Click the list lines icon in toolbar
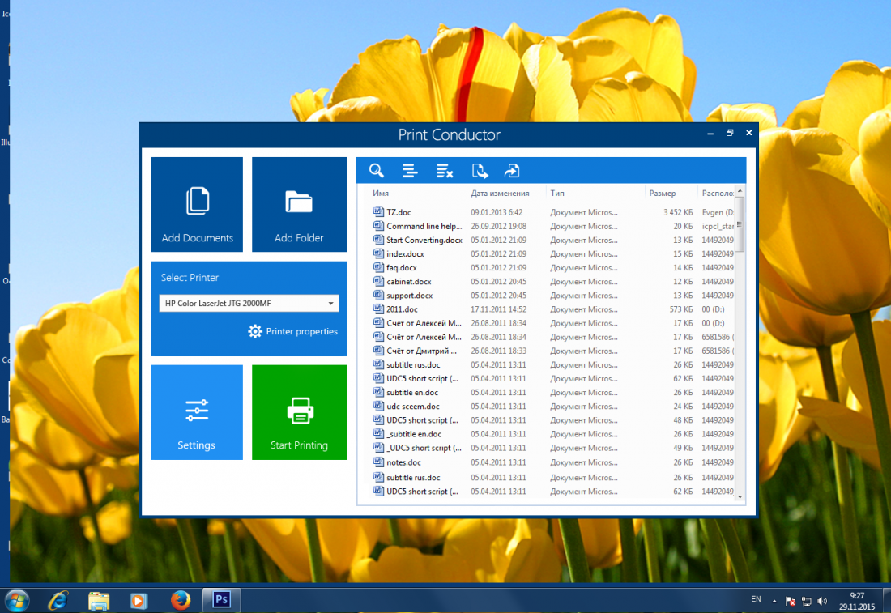 tap(410, 170)
